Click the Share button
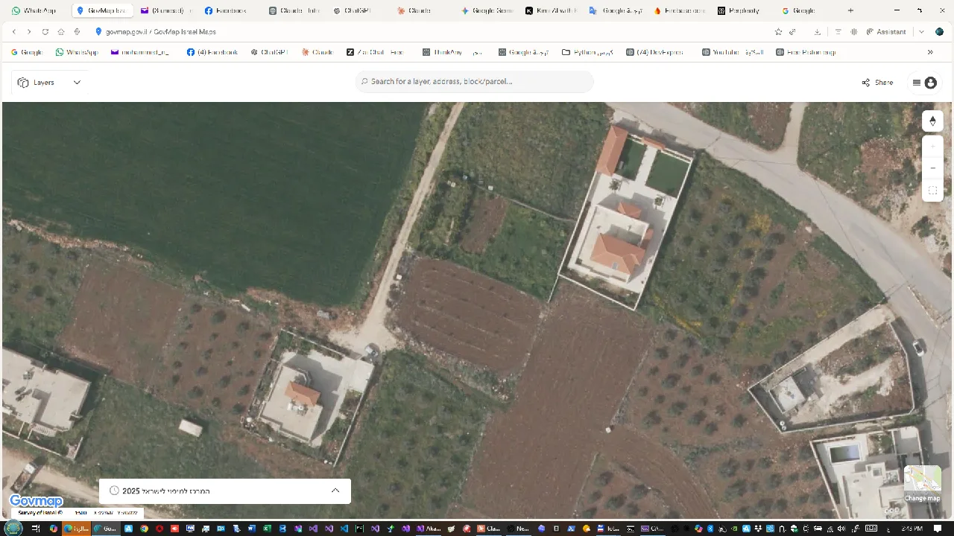This screenshot has width=954, height=536. 877,83
